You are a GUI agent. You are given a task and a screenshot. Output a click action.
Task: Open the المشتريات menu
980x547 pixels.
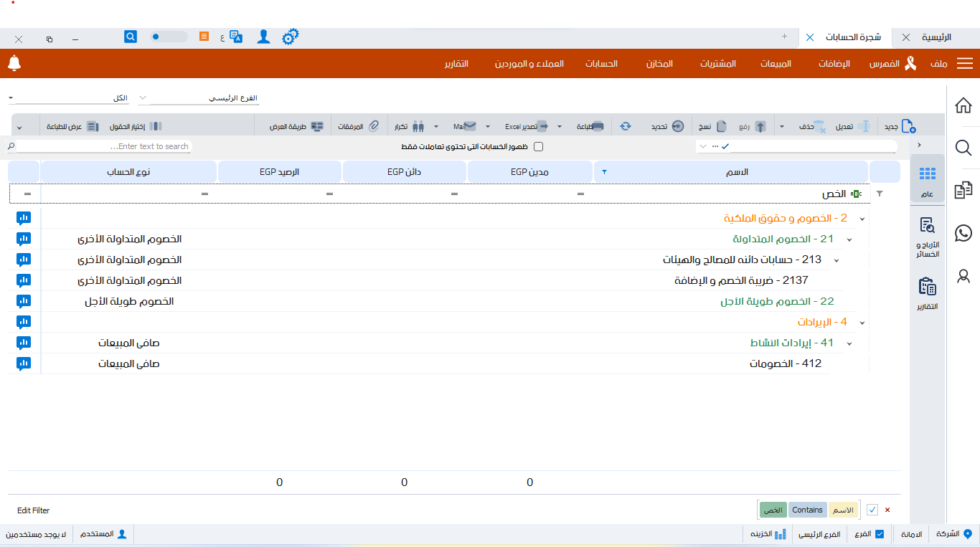718,64
